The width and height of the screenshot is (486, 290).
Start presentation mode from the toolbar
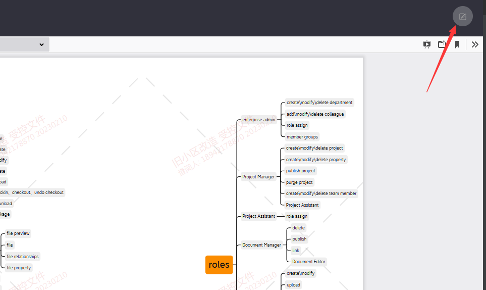click(427, 44)
